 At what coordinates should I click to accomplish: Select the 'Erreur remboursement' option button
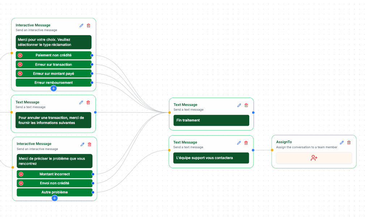54,82
